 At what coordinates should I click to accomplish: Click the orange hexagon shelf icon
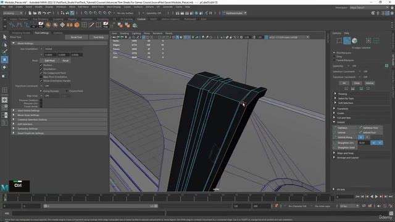click(77, 25)
